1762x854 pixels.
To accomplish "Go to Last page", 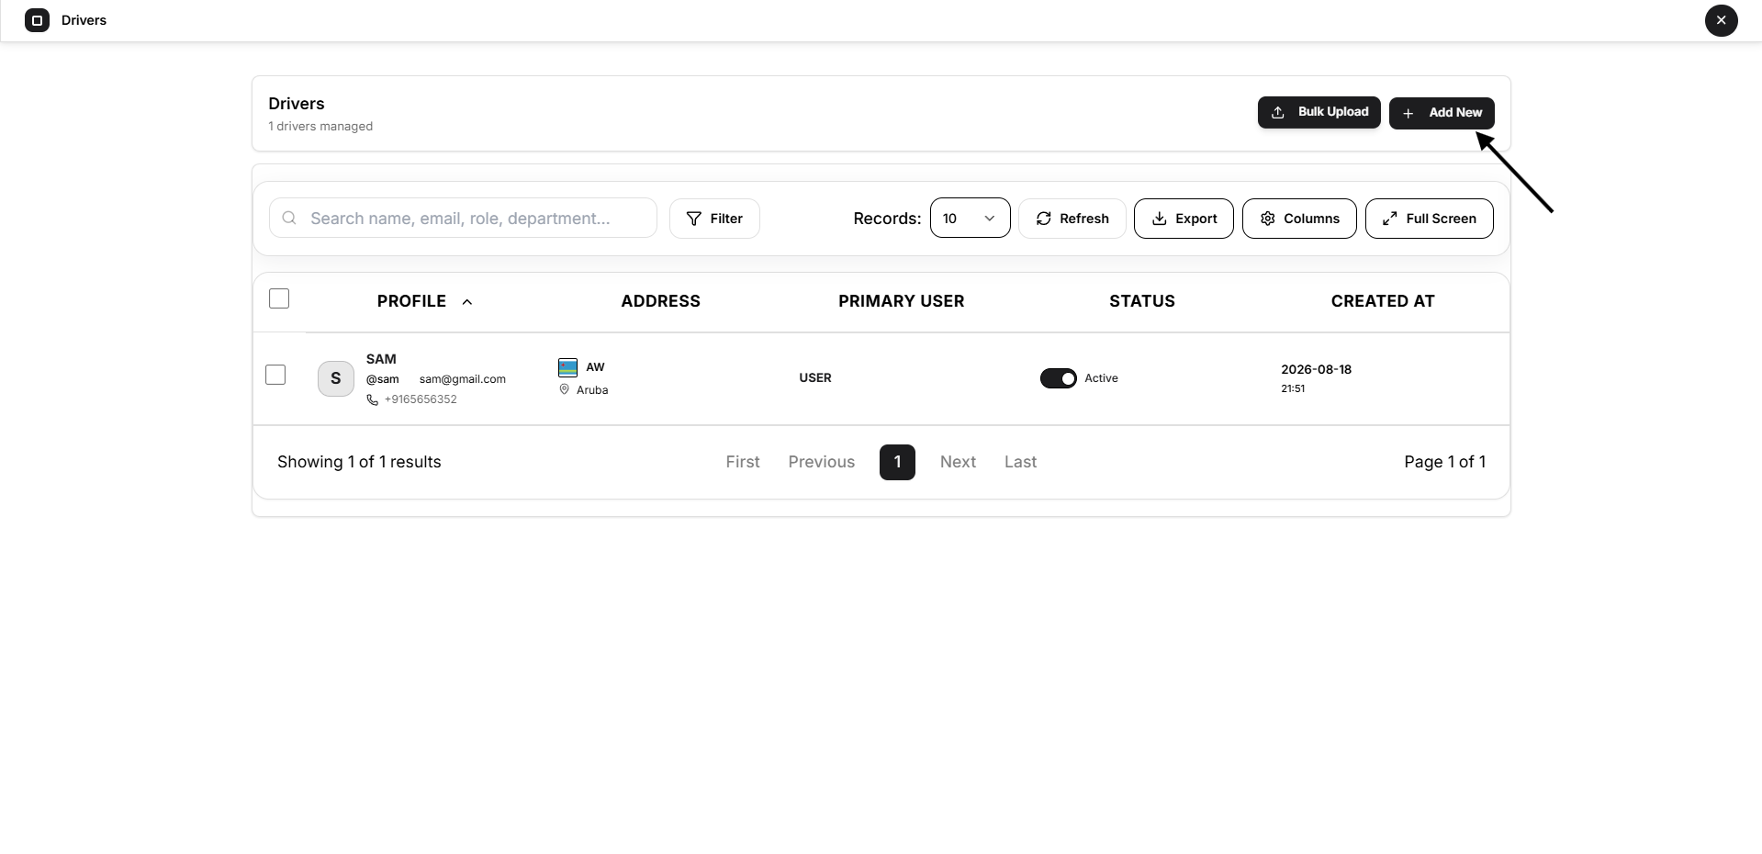I will click(1020, 462).
